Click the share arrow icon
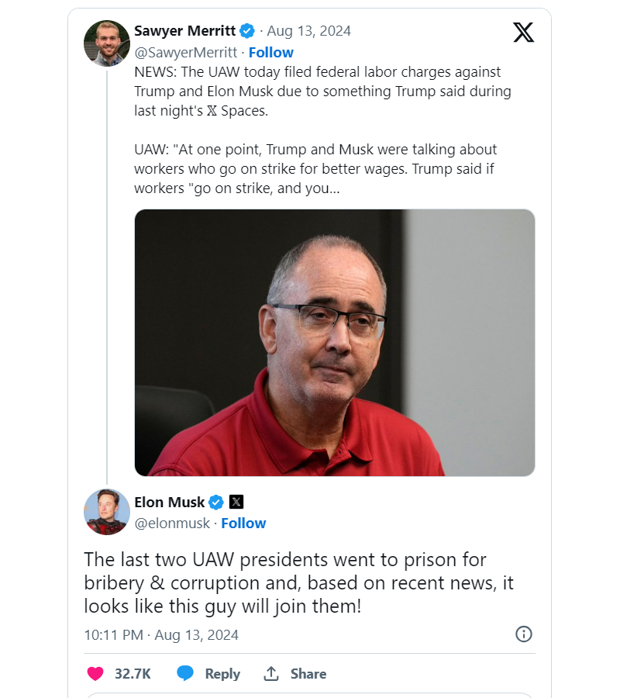This screenshot has height=698, width=620. pos(271,674)
